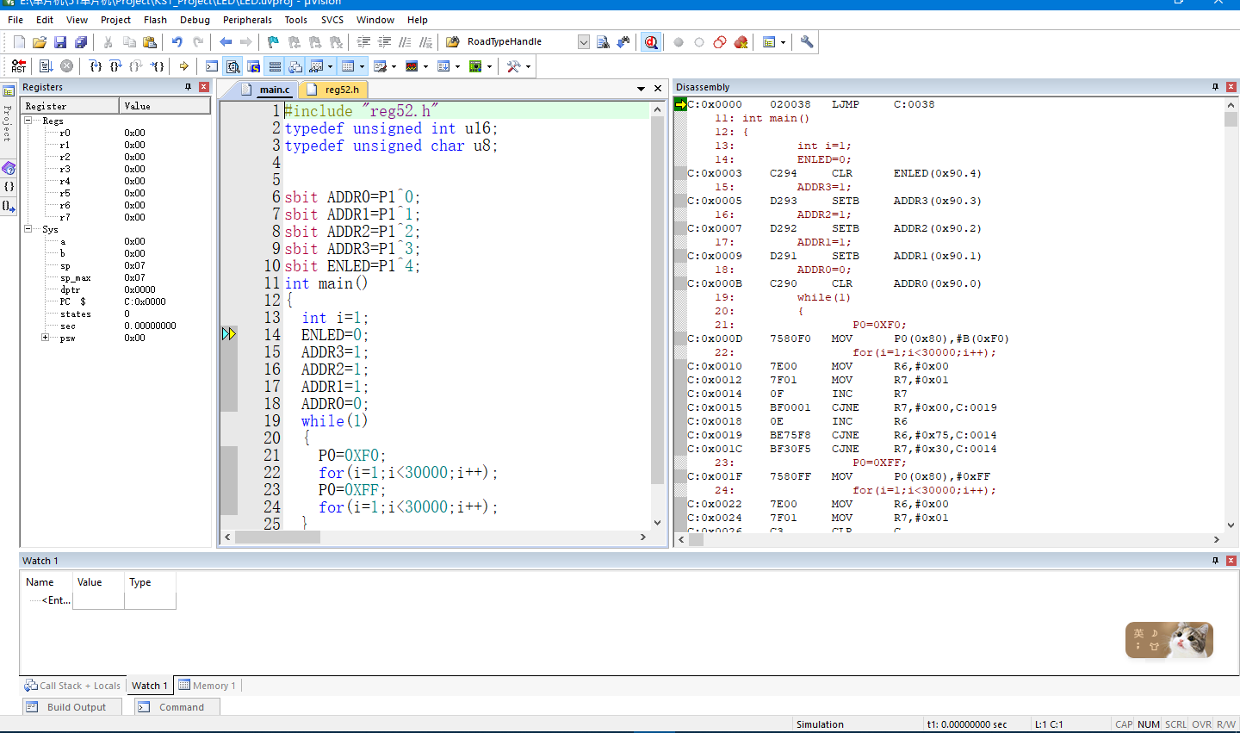Click the RST reset CPU icon

tap(18, 66)
